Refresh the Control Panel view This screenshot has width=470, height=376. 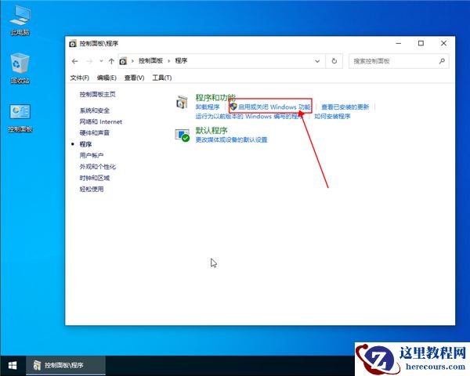click(x=334, y=61)
